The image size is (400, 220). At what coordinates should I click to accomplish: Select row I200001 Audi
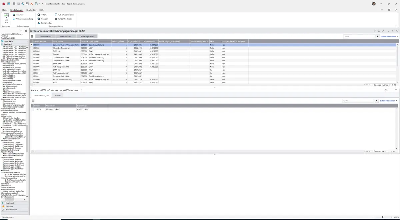[x=213, y=82]
